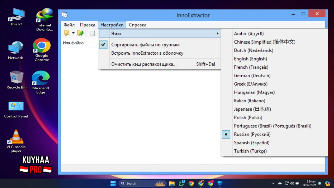
Task: Close the Настройки menu
Action: click(112, 25)
